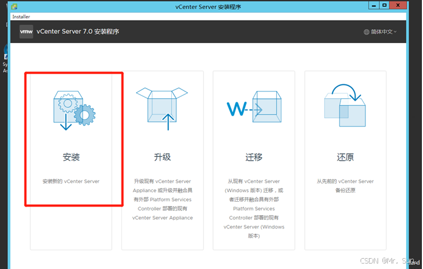Close the vCenter Server installer window

398,5
